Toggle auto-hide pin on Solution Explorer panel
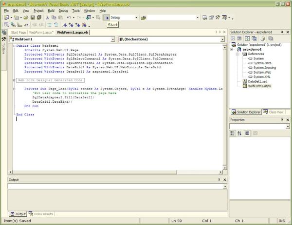Image resolution: width=292 pixels, height=225 pixels. (x=282, y=32)
